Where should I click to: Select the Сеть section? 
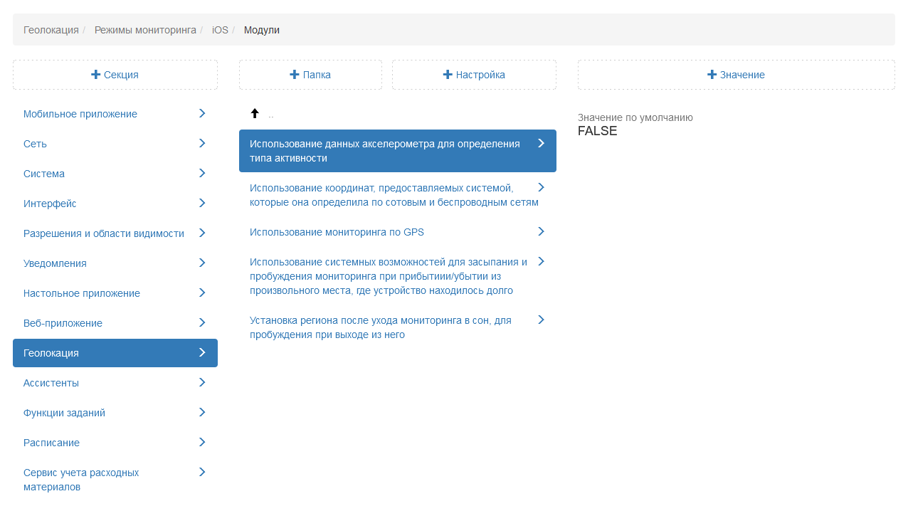tap(35, 144)
